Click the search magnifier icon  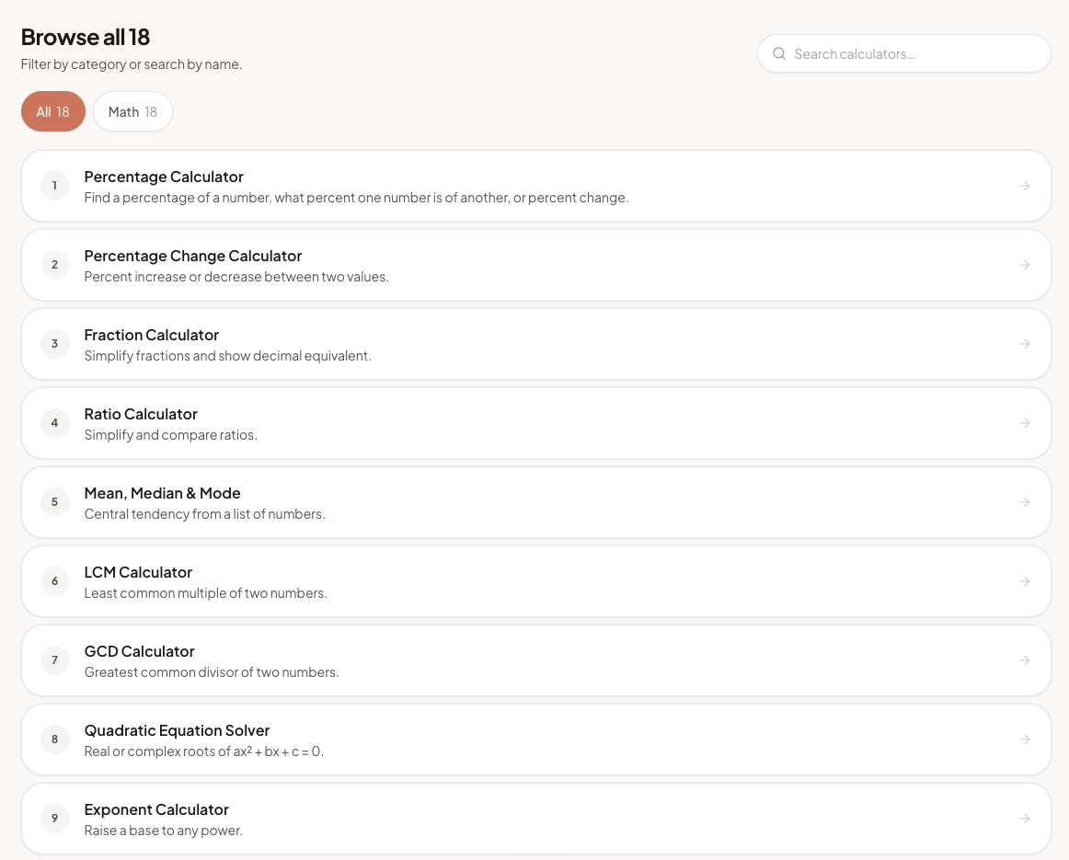point(779,54)
